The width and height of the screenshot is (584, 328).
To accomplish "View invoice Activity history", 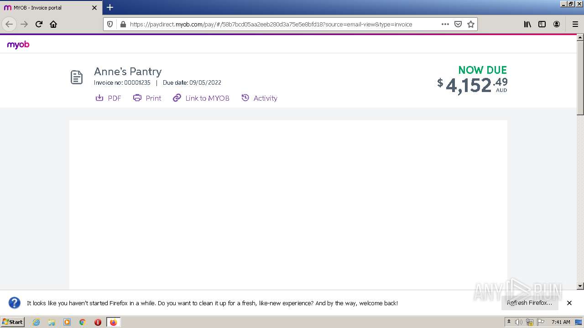I will 259,98.
